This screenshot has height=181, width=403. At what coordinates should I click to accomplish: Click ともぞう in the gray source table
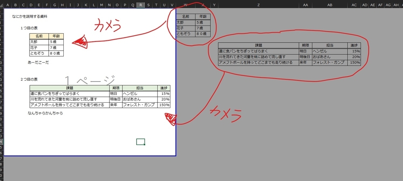tap(186, 34)
